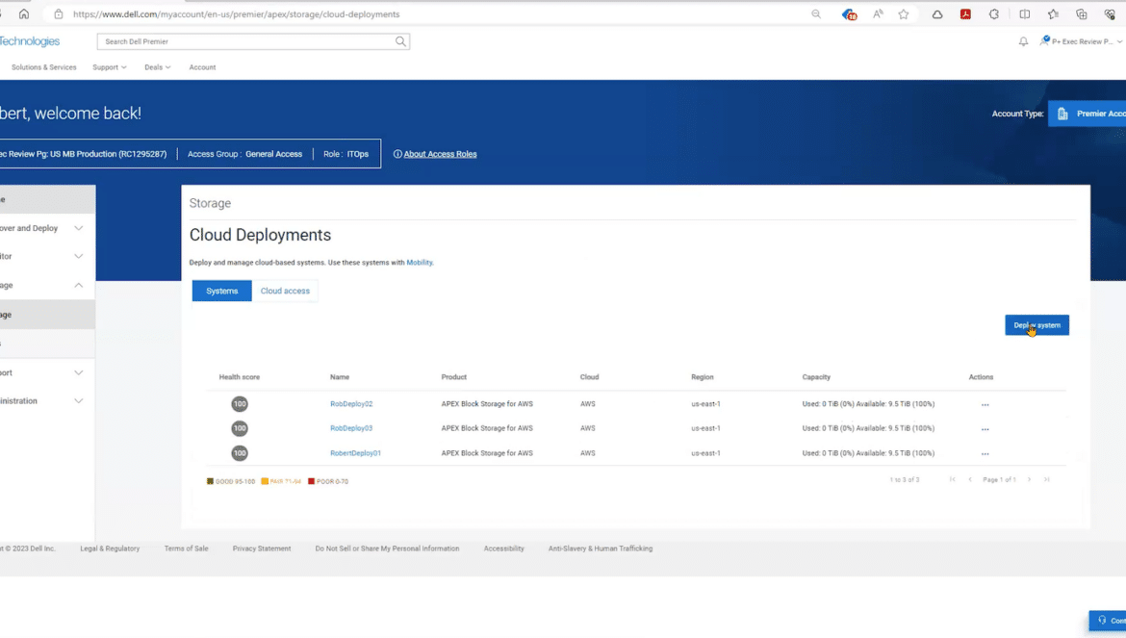The height and width of the screenshot is (638, 1126).
Task: Open Do Not Sell or Share footer link
Action: [387, 549]
